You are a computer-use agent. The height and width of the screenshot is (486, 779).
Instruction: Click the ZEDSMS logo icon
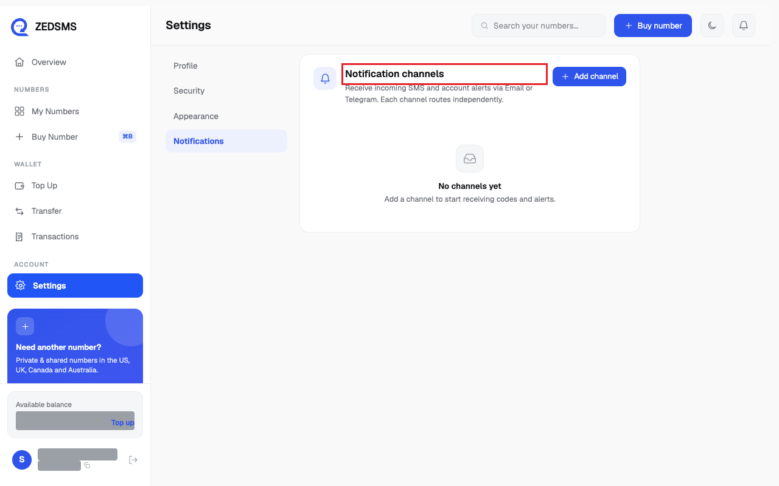point(19,27)
